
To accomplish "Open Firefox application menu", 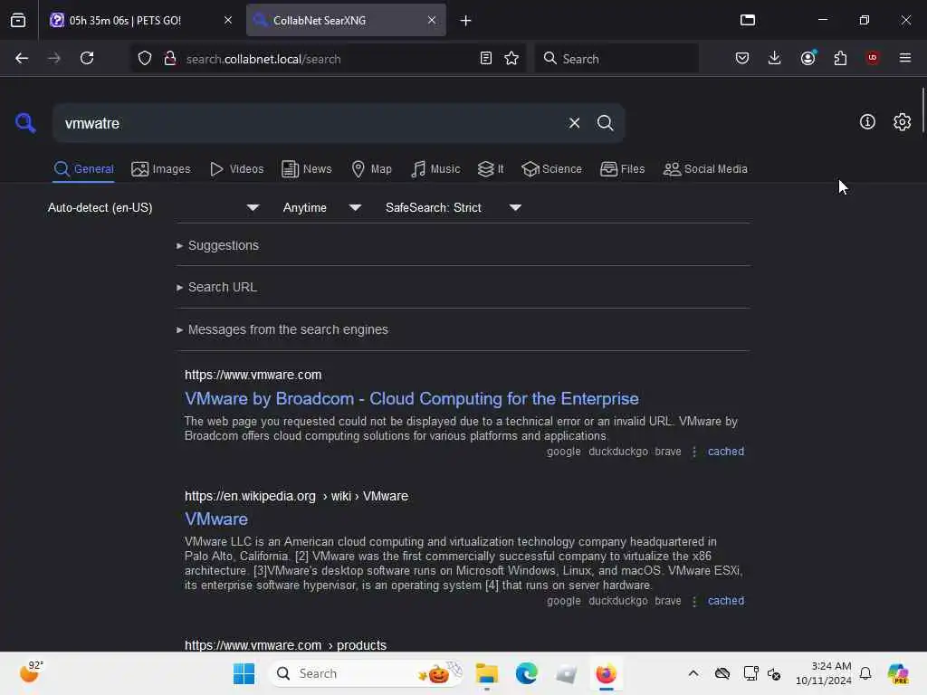I will click(x=904, y=58).
